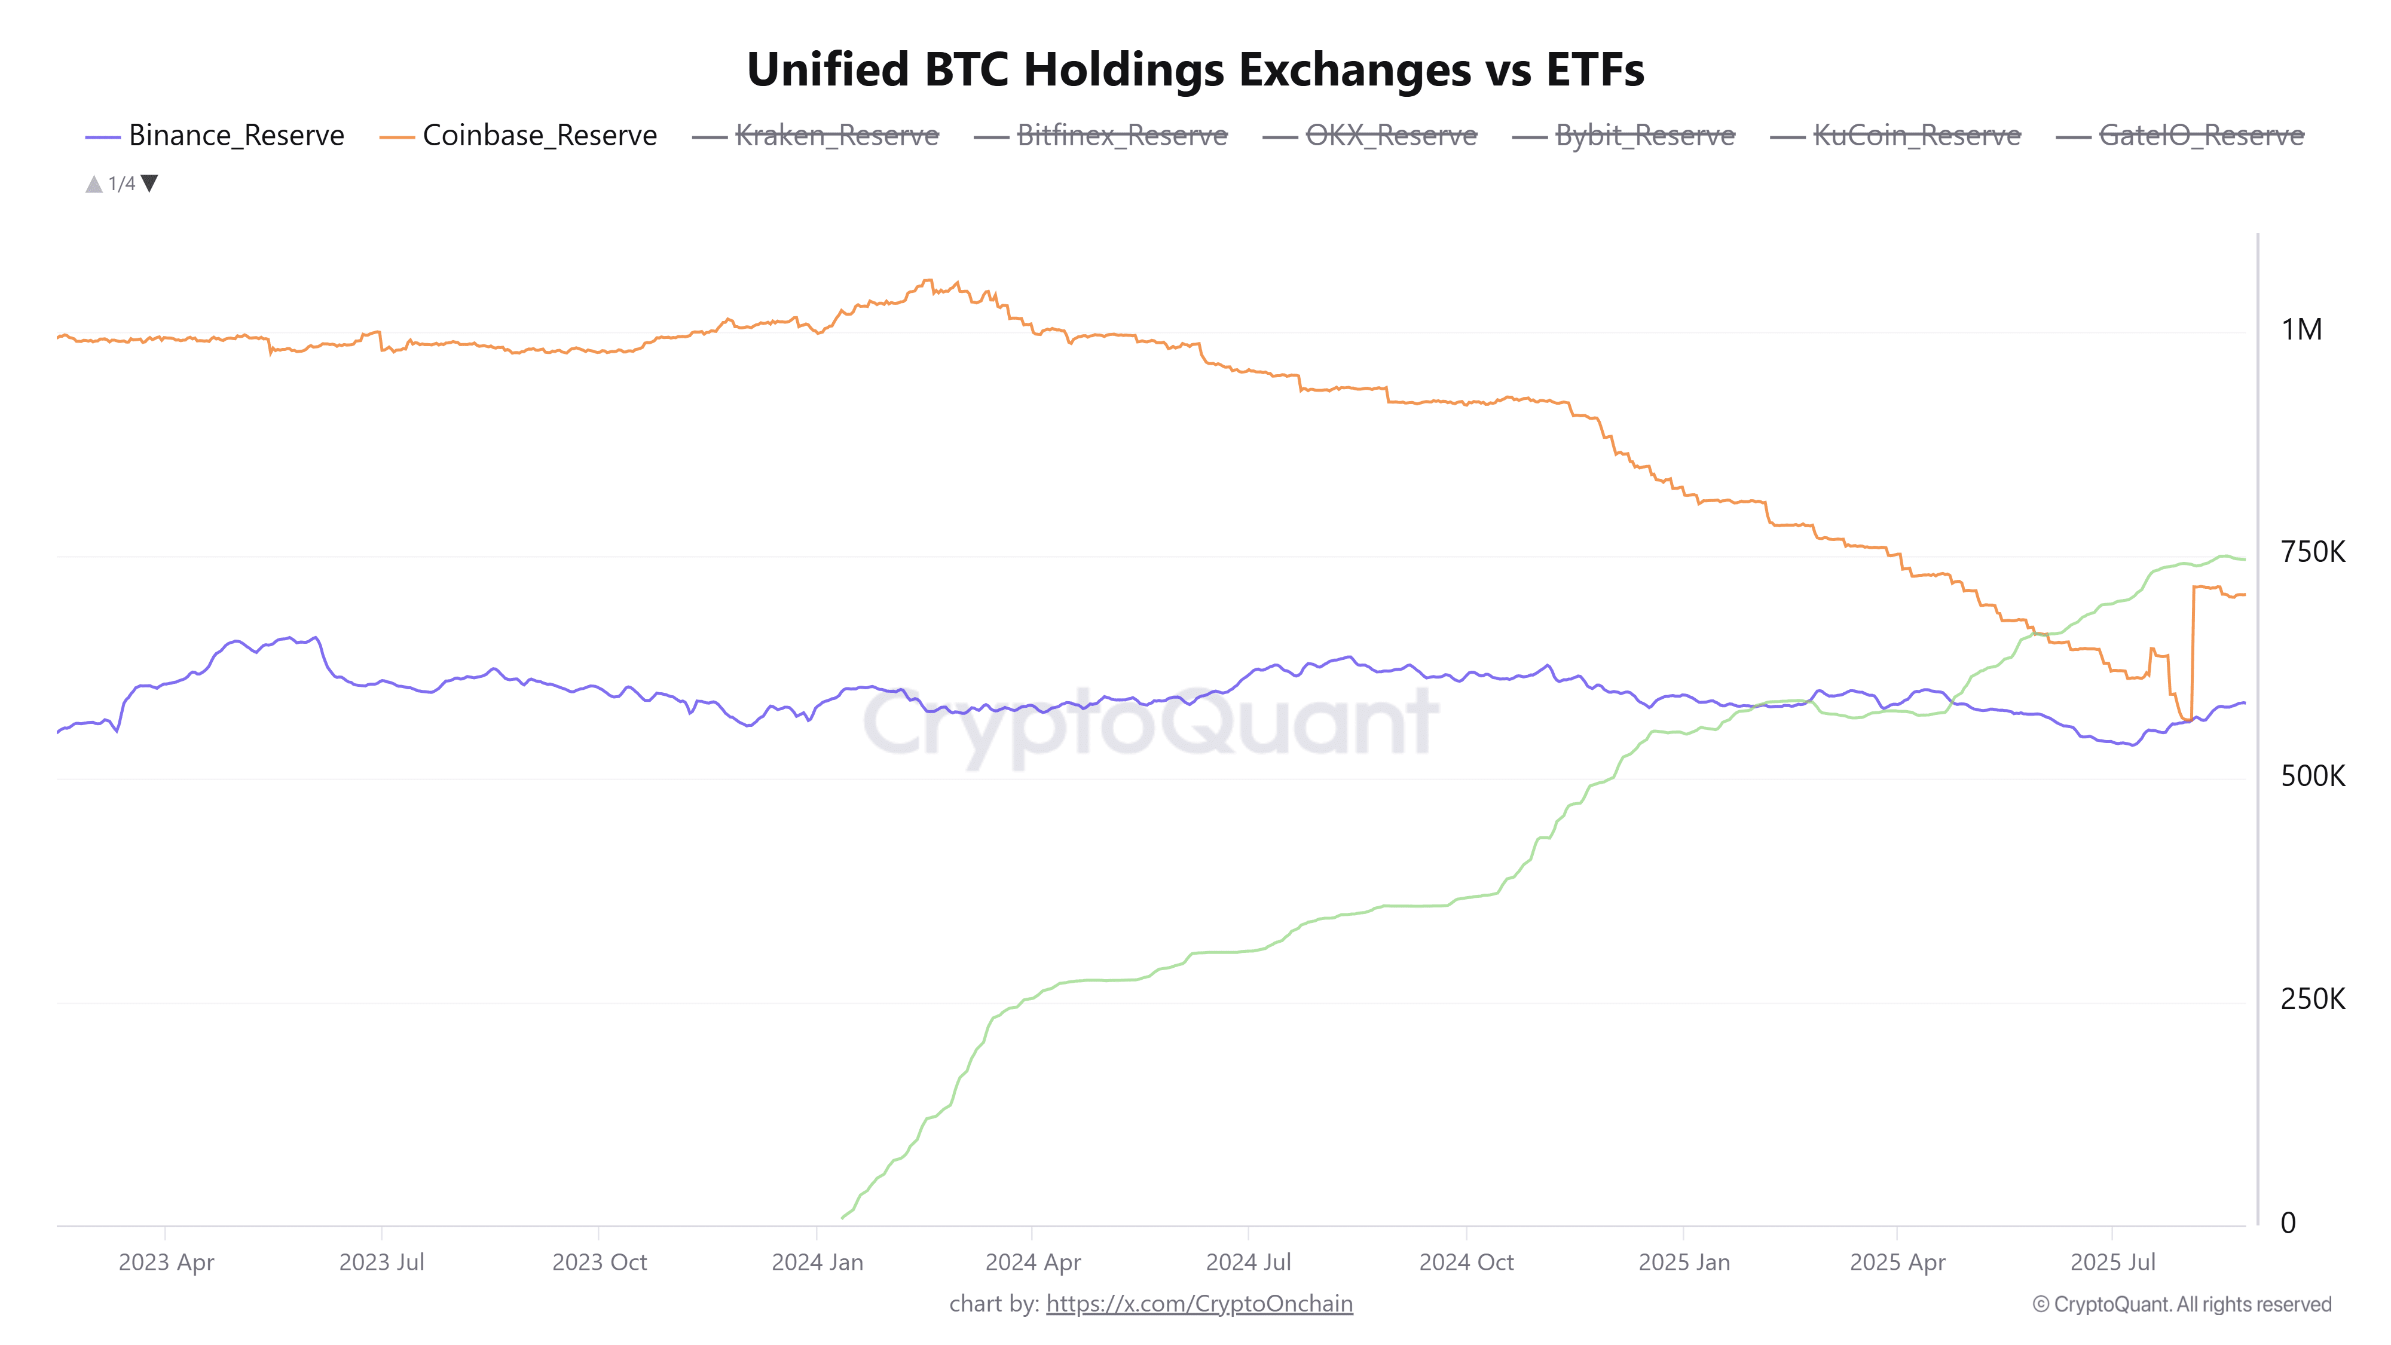Image resolution: width=2391 pixels, height=1345 pixels.
Task: Select the 2024 Jan x-axis label
Action: (817, 1263)
